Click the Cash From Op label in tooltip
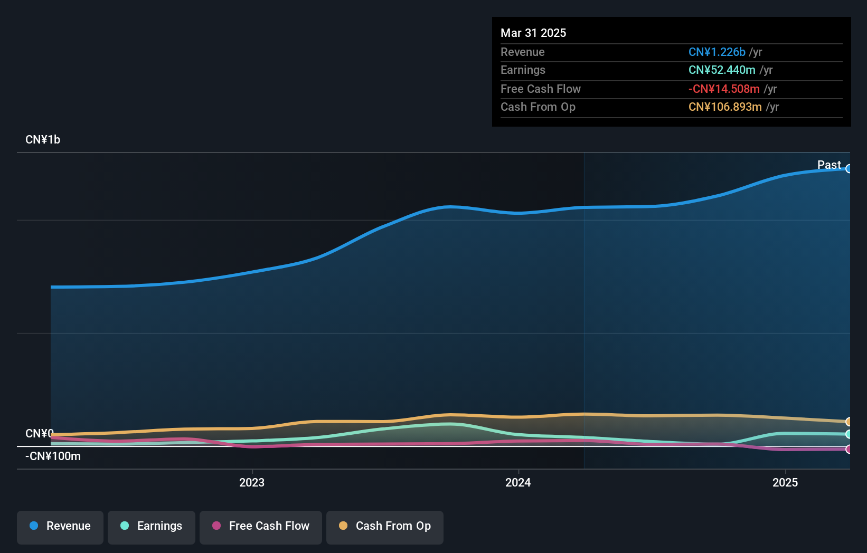867x553 pixels. tap(538, 107)
